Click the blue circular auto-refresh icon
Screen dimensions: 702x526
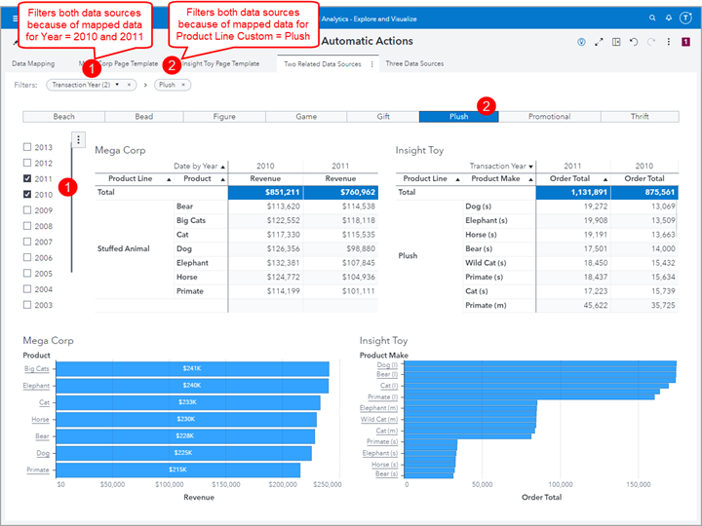click(581, 42)
